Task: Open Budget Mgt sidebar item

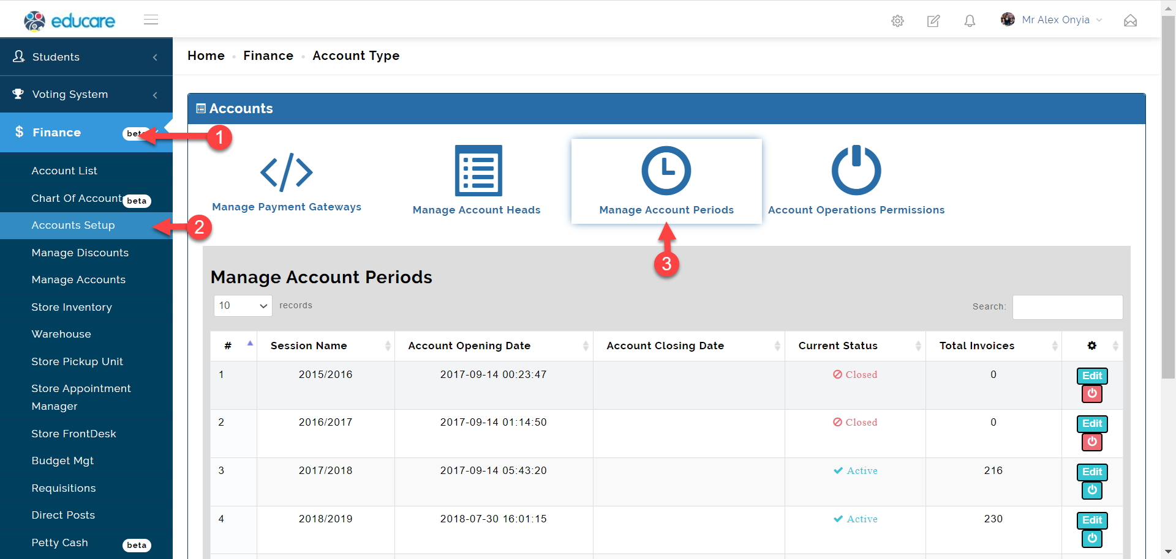Action: click(62, 461)
